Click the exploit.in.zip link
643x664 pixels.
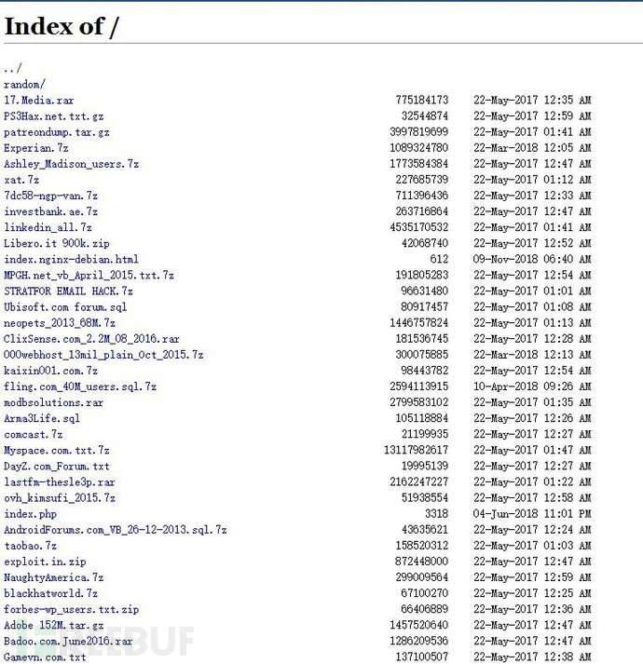(45, 562)
